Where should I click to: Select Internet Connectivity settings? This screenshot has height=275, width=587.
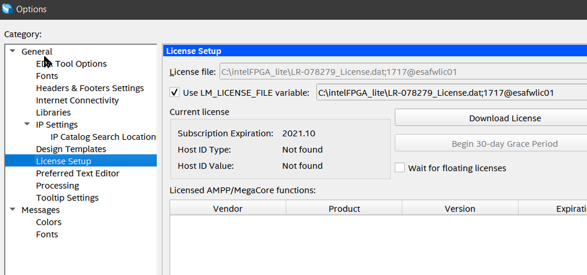pyautogui.click(x=77, y=100)
